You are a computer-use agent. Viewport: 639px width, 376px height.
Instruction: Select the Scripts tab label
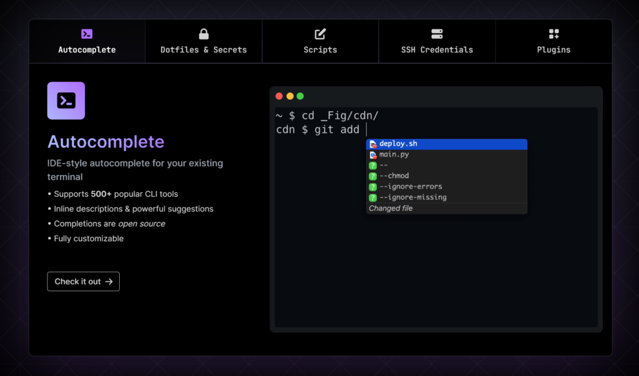(320, 50)
